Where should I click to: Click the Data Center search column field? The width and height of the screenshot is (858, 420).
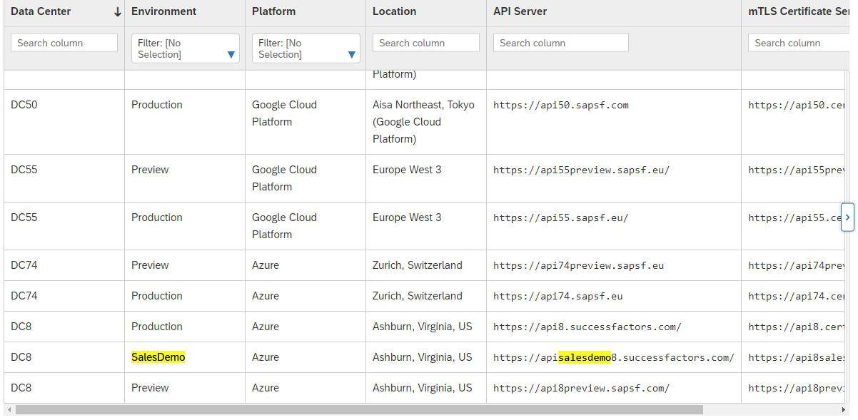pyautogui.click(x=64, y=42)
